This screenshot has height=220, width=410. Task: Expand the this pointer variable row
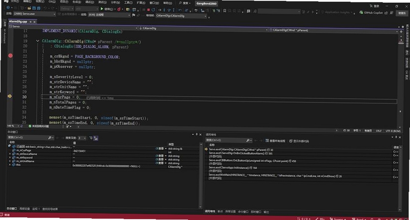coord(10,165)
